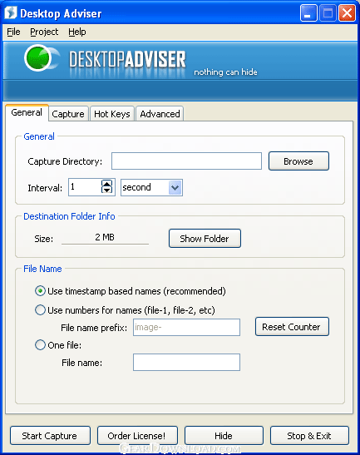Switch to the Advanced tab
Viewport: 360px width, 455px height.
(160, 114)
